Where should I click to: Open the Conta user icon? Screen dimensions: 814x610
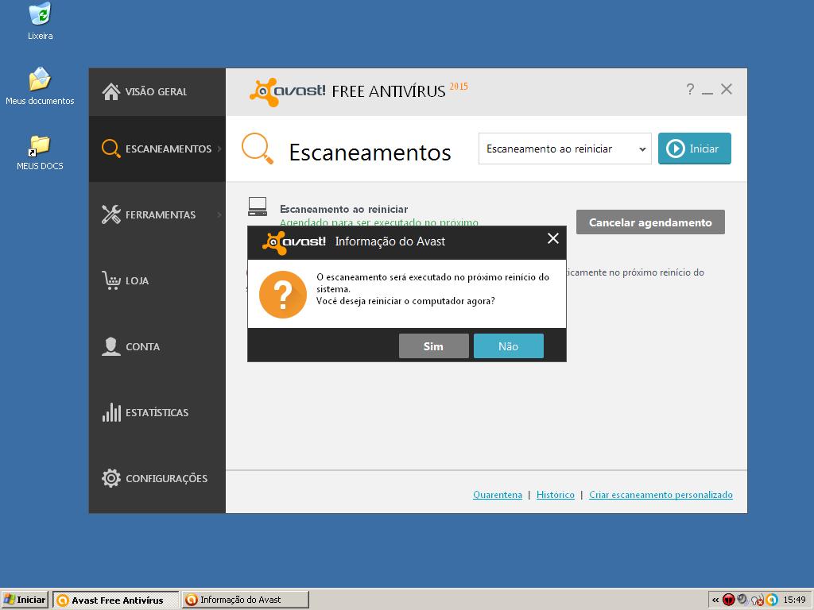(111, 346)
